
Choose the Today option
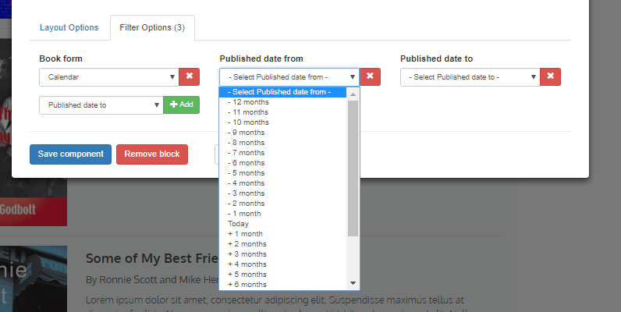282,224
